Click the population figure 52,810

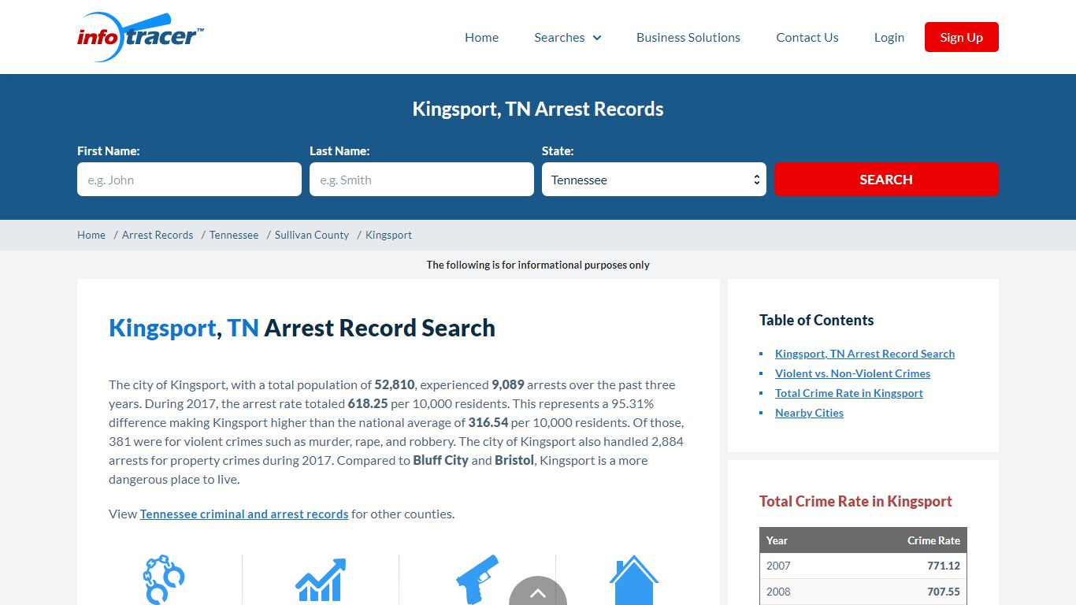(x=395, y=384)
